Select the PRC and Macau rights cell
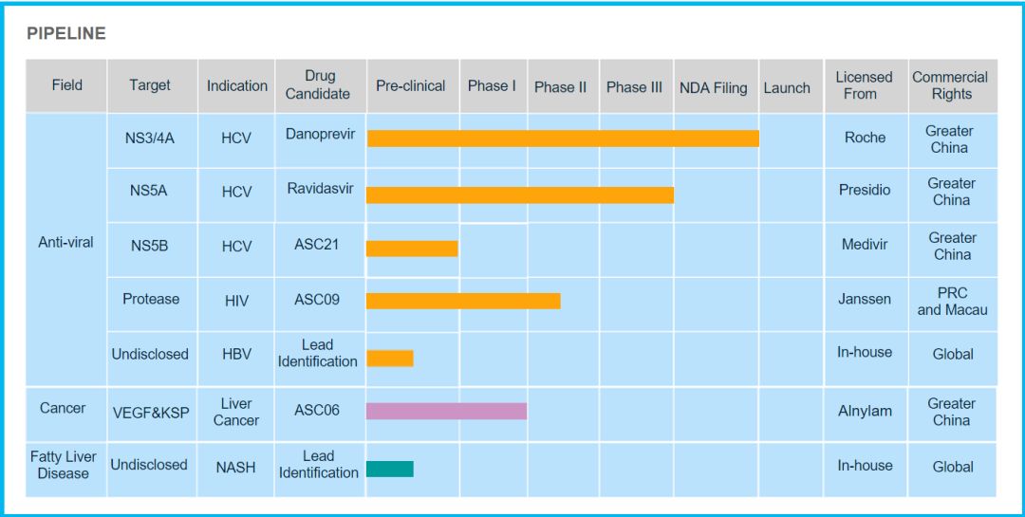 click(952, 302)
